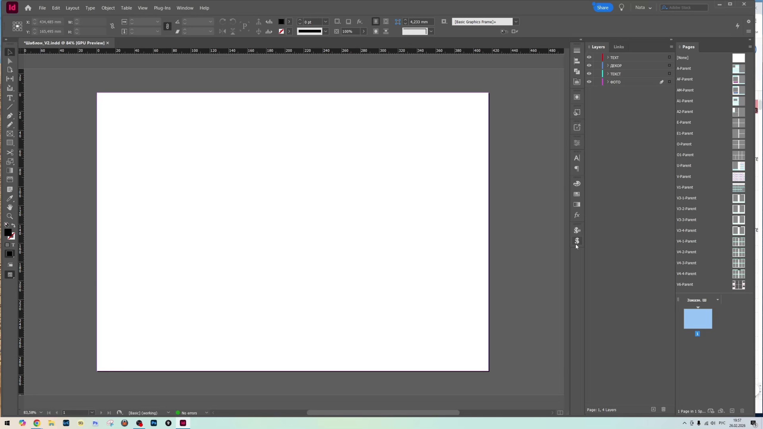Open the Paragraph Styles panel icon
The width and height of the screenshot is (763, 429).
pyautogui.click(x=577, y=169)
